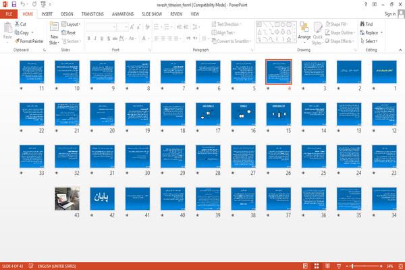Click the Redo icon in quick access
405x270 pixels.
point(34,5)
